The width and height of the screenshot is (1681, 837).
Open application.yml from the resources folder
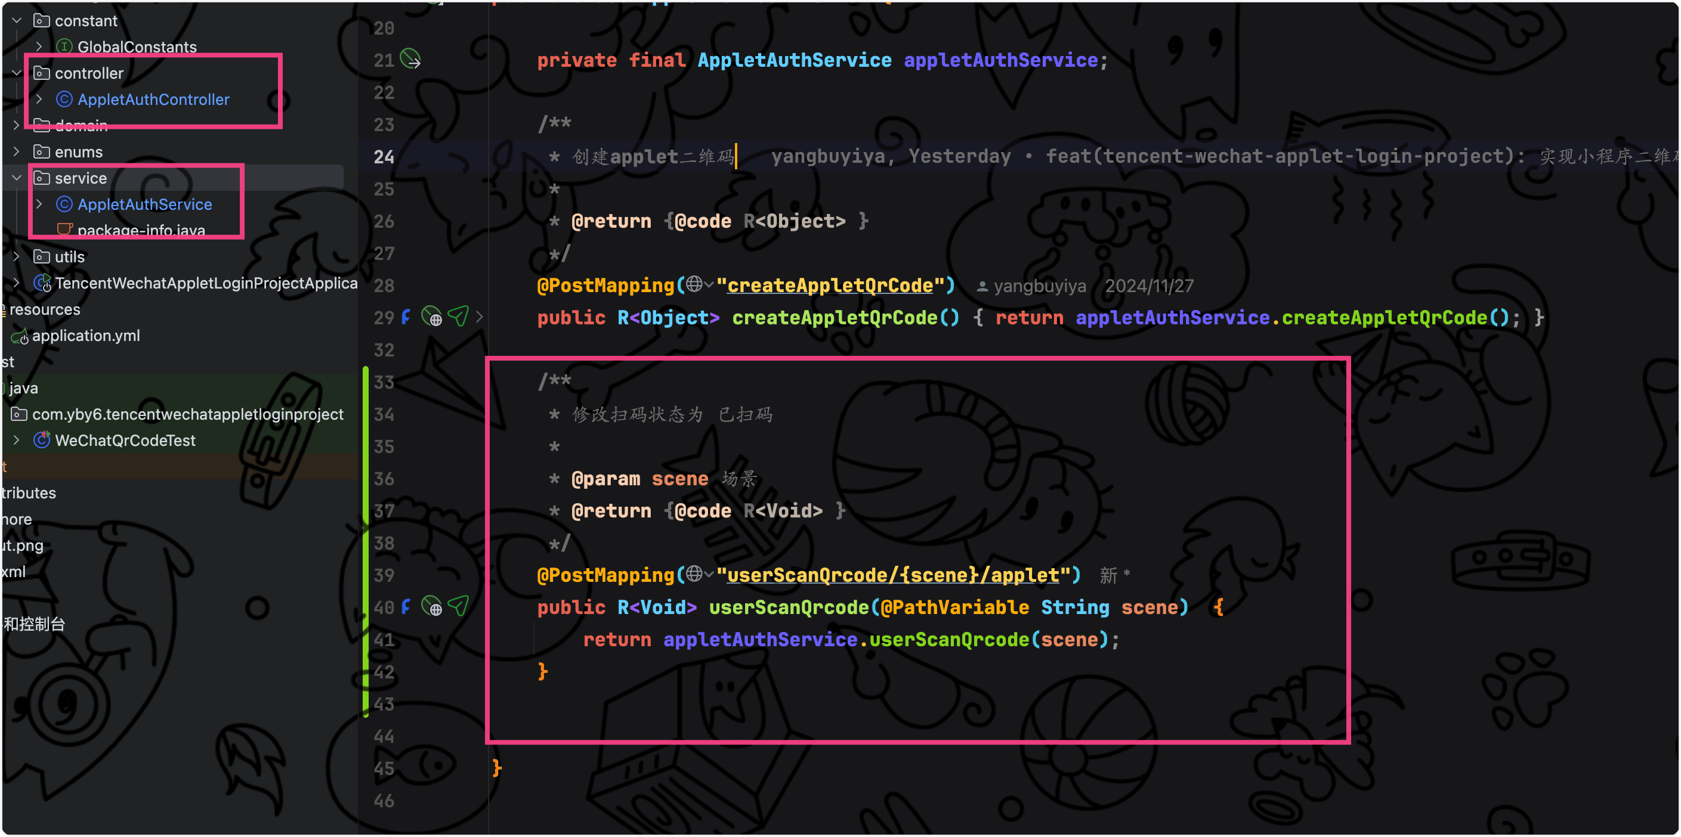tap(85, 335)
